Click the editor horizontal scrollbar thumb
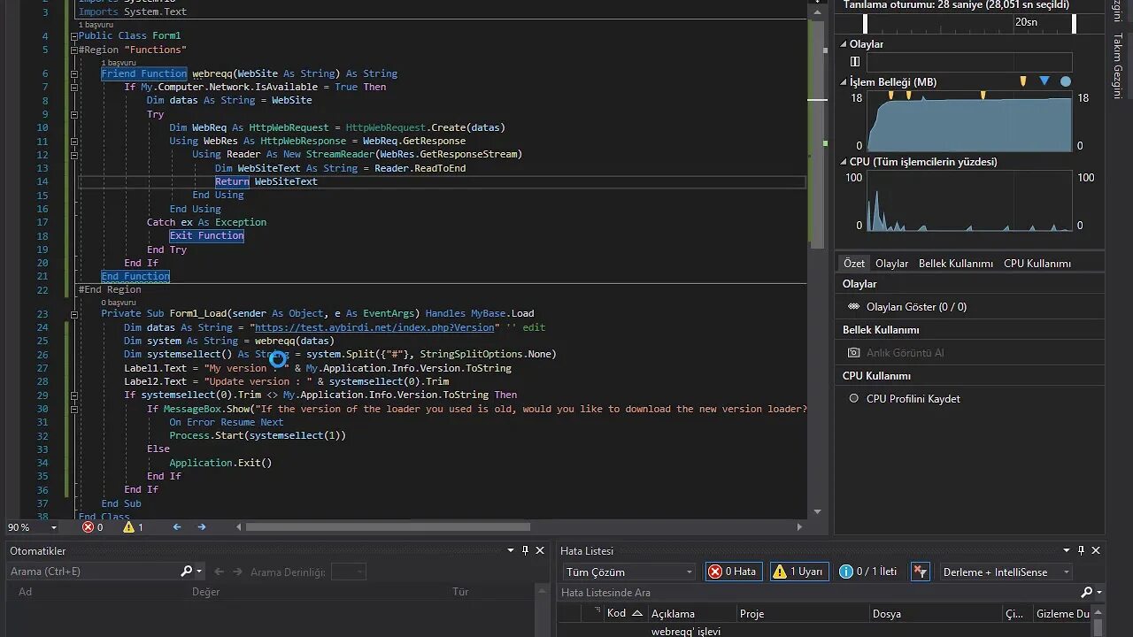 pos(388,527)
